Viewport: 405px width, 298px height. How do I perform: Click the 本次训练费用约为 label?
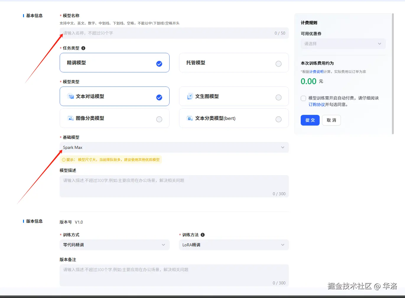pos(317,63)
